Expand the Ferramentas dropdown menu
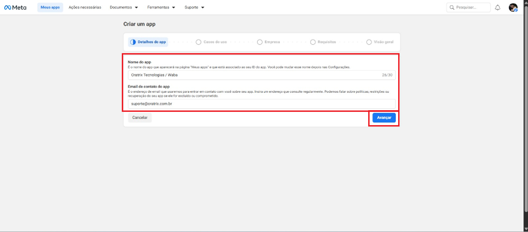The image size is (528, 232). coord(161,7)
